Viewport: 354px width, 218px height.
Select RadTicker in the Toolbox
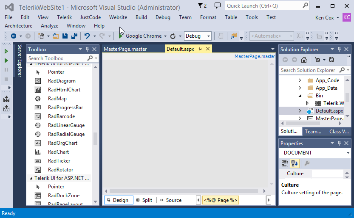coord(59,161)
